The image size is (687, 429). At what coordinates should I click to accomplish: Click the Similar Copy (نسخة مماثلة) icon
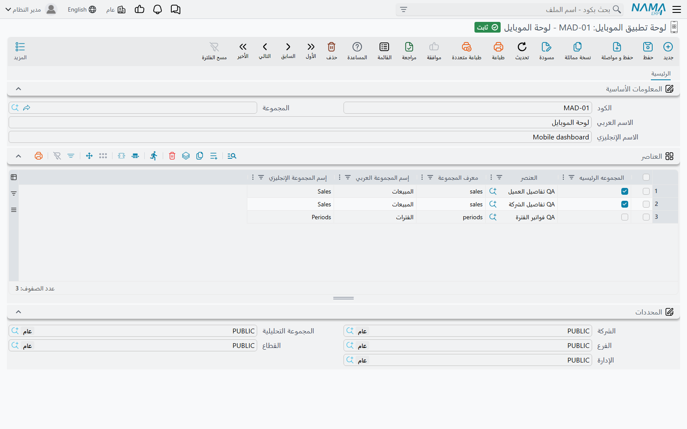click(x=578, y=47)
